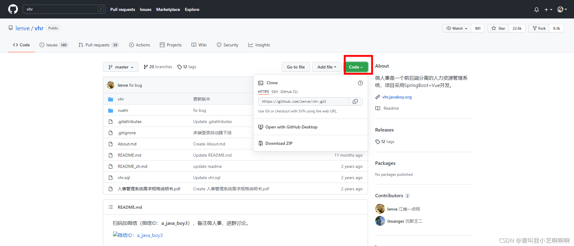Viewport: 574px width, 246px height.
Task: Click the a_java_boy3 WeChat image link
Action: [x=138, y=235]
